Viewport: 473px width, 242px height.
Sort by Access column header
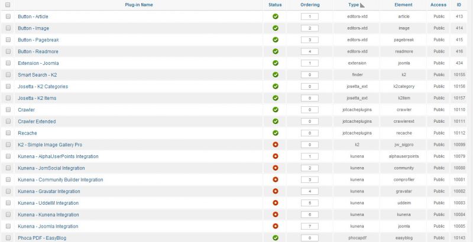pyautogui.click(x=438, y=5)
